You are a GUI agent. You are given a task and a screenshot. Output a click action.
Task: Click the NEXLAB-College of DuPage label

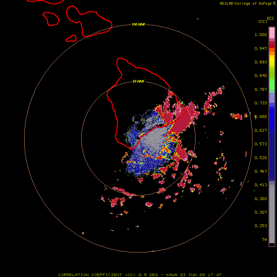246,3
